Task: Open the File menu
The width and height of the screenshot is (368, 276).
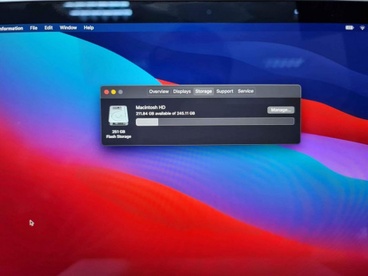Action: pyautogui.click(x=34, y=28)
